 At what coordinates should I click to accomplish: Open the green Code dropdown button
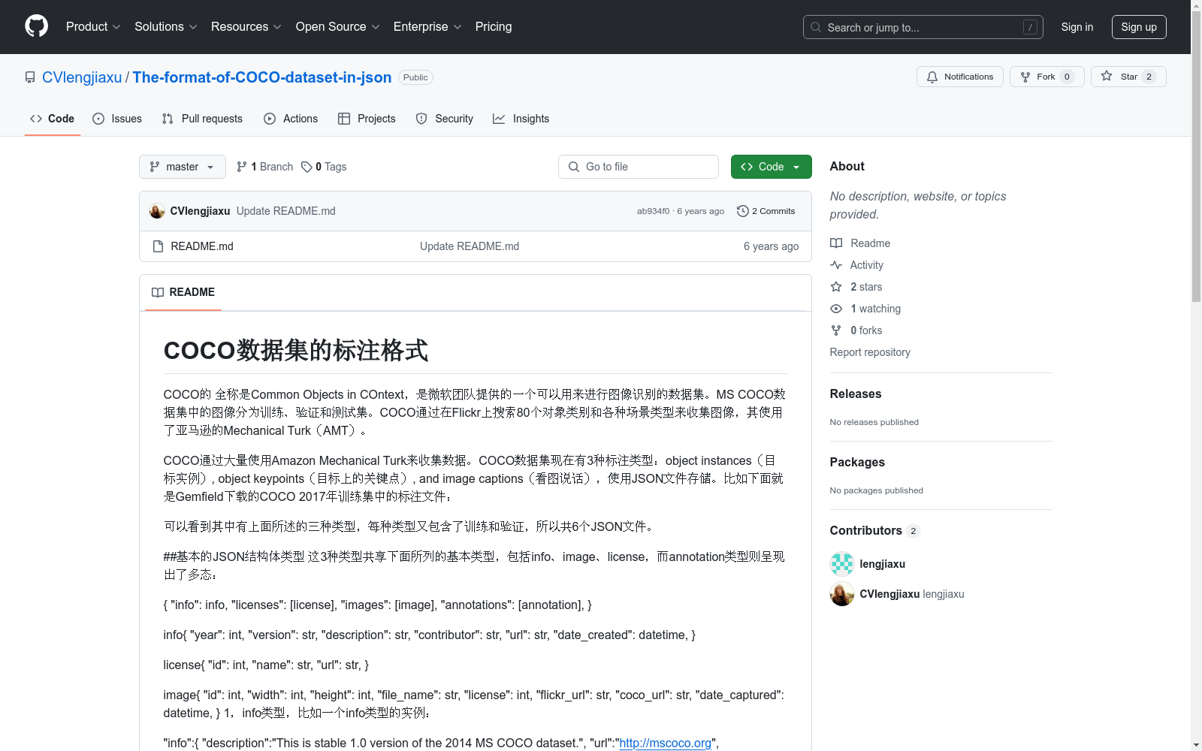[x=771, y=167]
